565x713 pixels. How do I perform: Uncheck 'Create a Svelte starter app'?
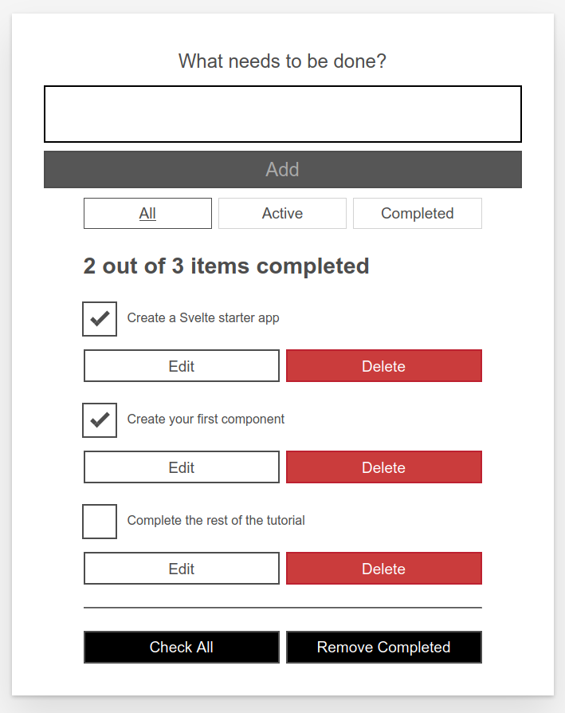[99, 318]
